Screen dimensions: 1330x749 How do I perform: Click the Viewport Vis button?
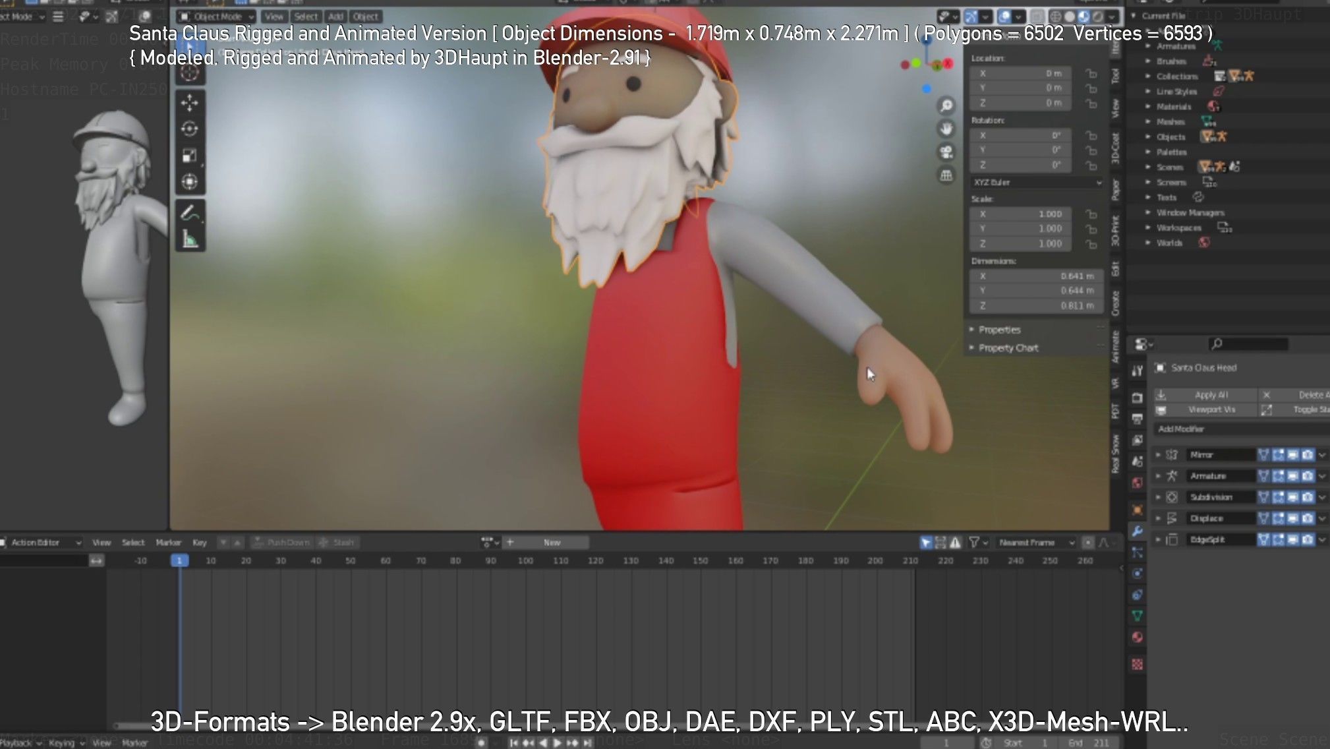[1205, 409]
